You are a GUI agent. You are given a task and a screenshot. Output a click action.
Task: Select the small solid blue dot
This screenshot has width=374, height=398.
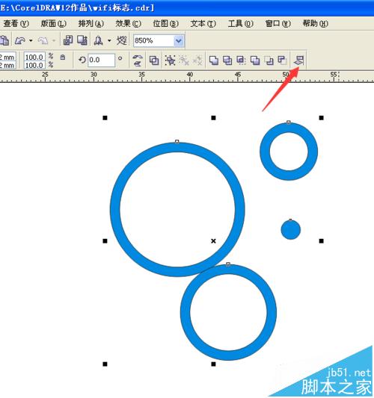(291, 230)
